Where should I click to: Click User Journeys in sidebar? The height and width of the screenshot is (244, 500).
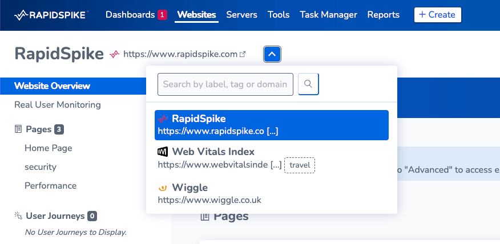point(55,216)
